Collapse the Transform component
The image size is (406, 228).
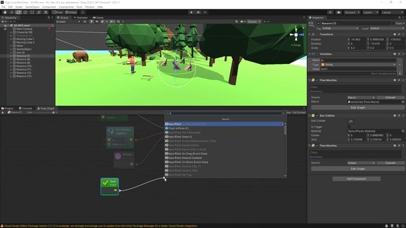(310, 34)
